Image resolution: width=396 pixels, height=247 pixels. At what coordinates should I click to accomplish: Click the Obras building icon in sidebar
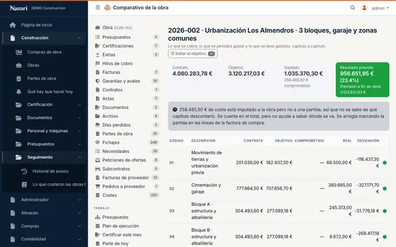[18, 65]
